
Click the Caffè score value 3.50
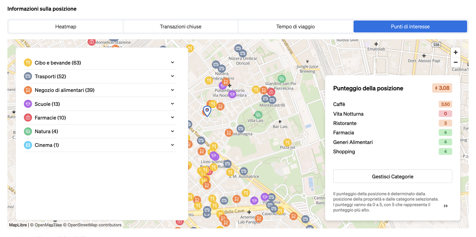coord(445,104)
